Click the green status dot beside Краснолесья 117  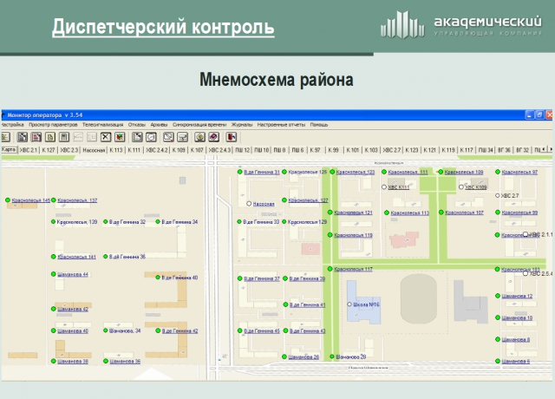(x=330, y=269)
